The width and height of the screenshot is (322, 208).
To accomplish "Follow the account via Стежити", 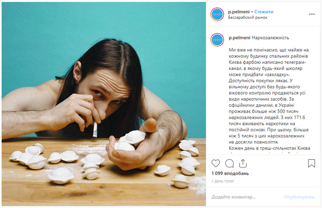I will click(264, 11).
